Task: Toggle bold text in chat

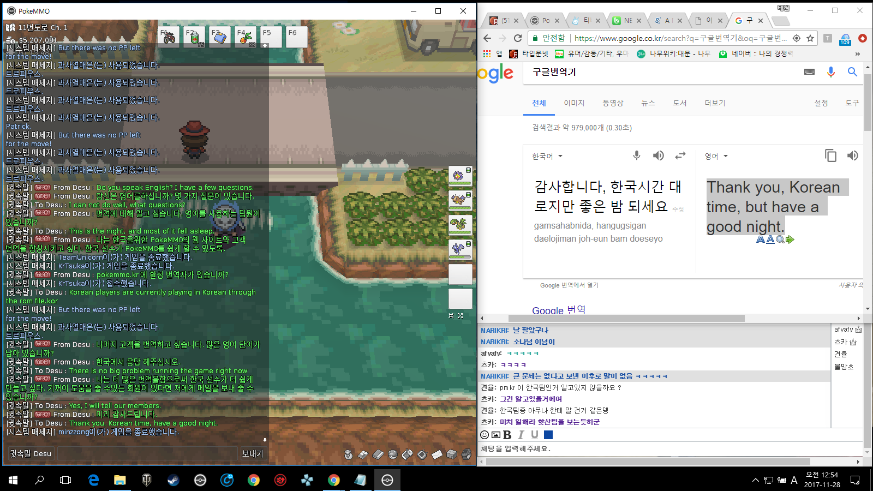Action: [507, 435]
